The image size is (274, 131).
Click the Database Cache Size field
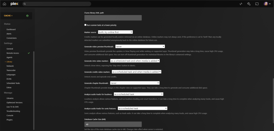tap(113, 124)
